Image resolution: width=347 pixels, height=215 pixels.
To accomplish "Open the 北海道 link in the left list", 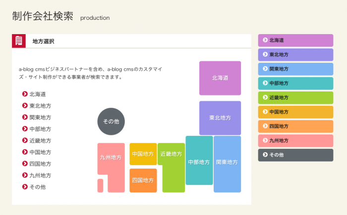I will [x=38, y=94].
